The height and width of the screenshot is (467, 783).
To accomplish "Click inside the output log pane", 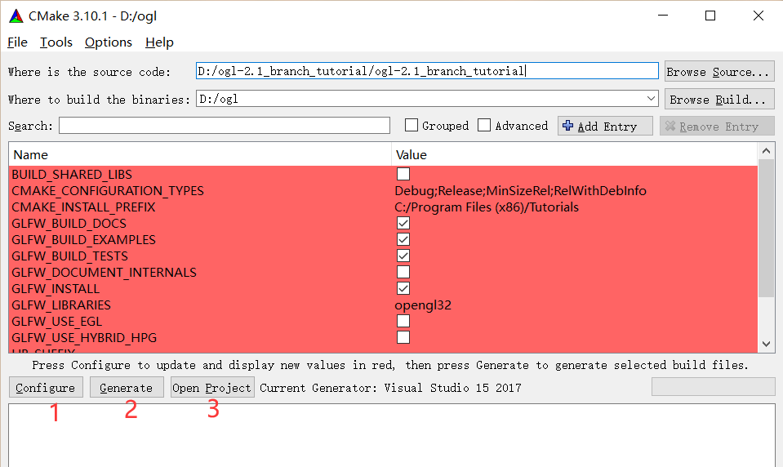I will click(392, 435).
